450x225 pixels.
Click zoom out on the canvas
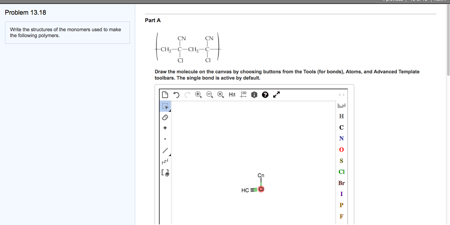pyautogui.click(x=210, y=94)
